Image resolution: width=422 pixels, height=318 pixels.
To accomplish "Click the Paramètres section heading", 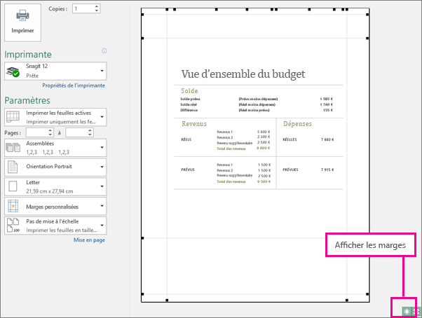I will point(27,100).
